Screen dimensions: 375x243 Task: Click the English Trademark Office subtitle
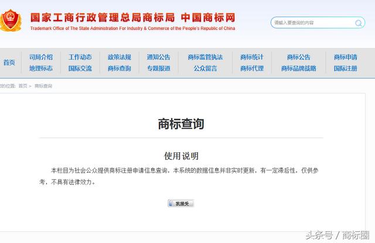(133, 28)
